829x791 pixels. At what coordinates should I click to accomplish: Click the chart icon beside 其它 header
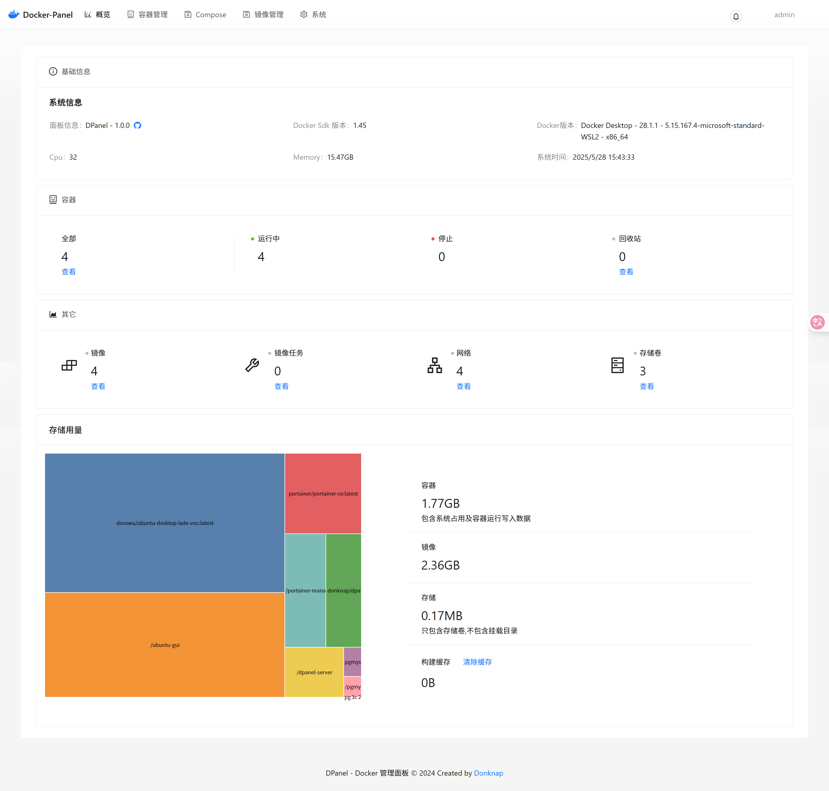point(53,314)
